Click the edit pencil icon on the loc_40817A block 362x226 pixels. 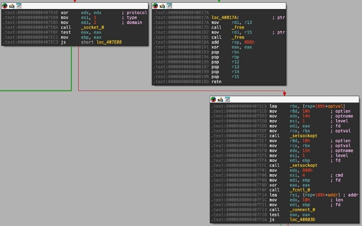pos(162,6)
